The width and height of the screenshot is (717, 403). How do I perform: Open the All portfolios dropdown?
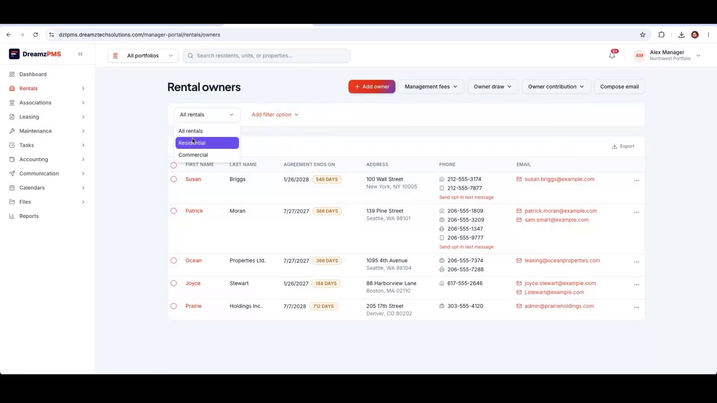[143, 56]
